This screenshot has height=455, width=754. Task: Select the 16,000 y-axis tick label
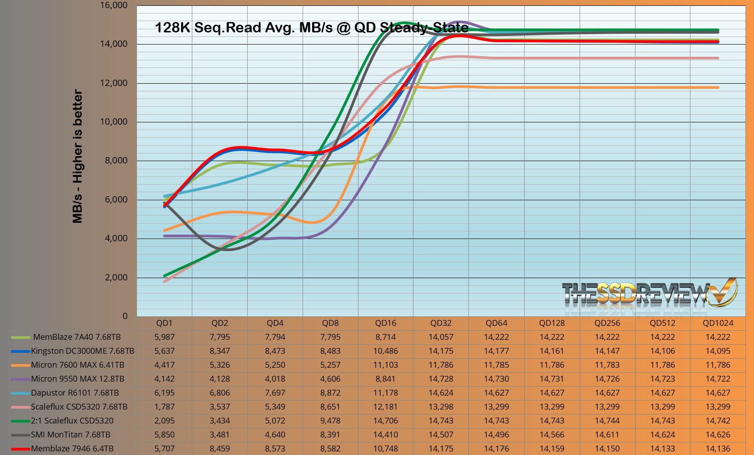coord(114,5)
